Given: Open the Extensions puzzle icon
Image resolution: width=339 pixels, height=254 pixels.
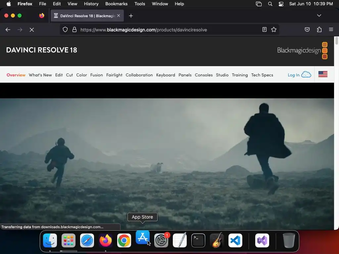Looking at the screenshot, I should [x=319, y=29].
